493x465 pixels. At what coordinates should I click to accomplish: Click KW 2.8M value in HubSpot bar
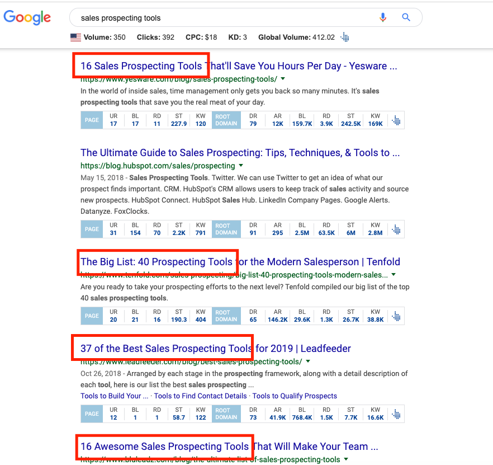[376, 233]
